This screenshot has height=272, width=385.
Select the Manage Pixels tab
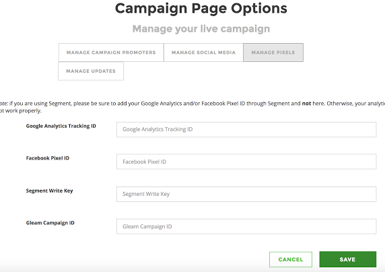[273, 53]
